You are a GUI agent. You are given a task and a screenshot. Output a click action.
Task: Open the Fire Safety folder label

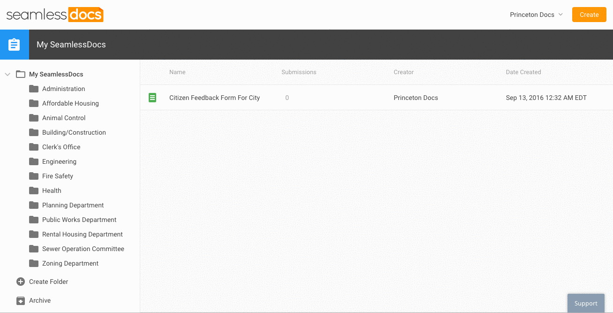pos(58,176)
